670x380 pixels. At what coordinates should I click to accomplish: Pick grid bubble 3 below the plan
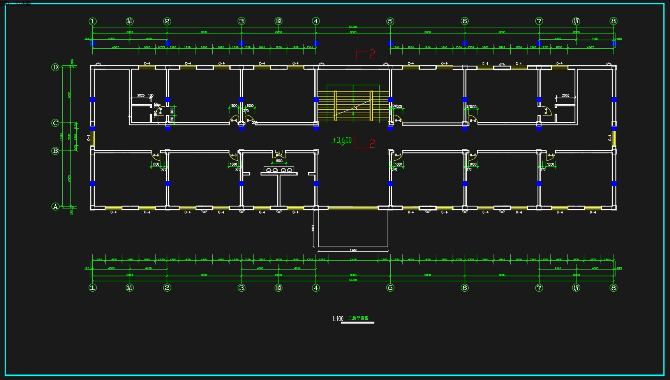(242, 288)
